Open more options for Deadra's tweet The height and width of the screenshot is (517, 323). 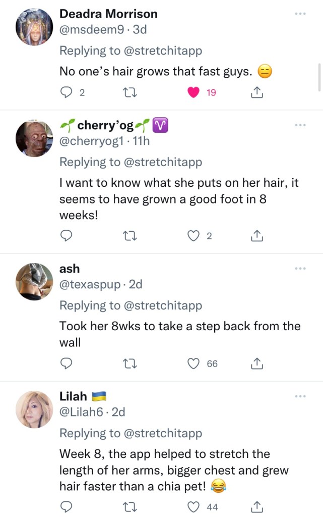coord(301,14)
